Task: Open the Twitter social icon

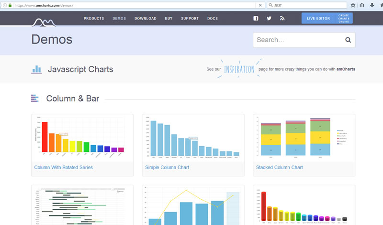Action: (269, 19)
